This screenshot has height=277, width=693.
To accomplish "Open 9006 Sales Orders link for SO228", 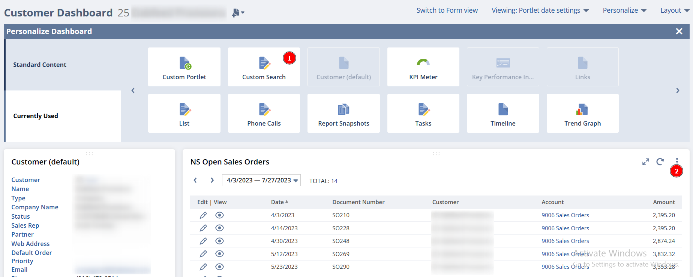I will 565,228.
